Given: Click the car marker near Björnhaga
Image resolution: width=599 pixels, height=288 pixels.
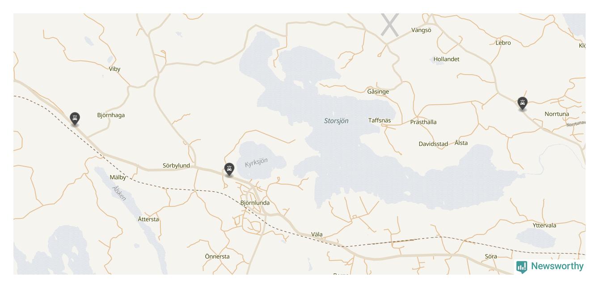Looking at the screenshot, I should 75,119.
